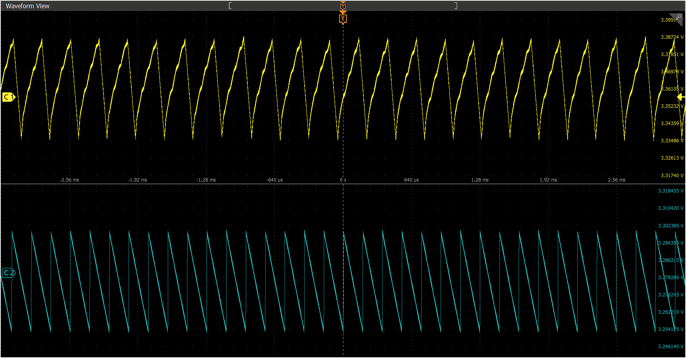Click the -2.56 ms time axis label
Viewport: 686px width, 358px height.
(x=69, y=180)
